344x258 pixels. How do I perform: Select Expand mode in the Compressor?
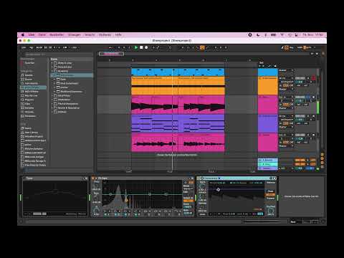tap(270, 198)
